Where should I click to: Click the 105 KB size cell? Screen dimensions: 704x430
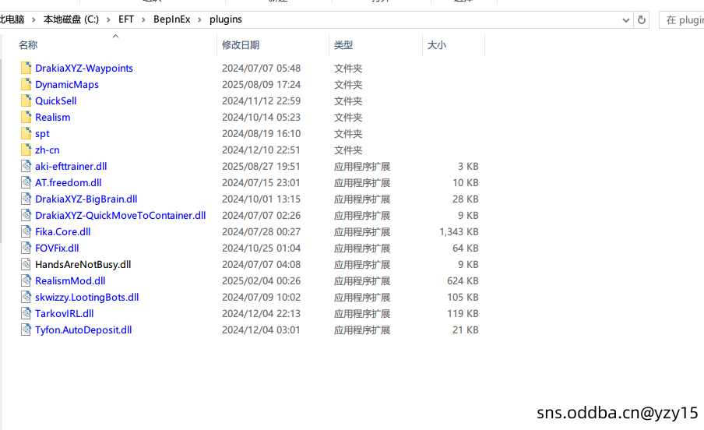coord(463,297)
